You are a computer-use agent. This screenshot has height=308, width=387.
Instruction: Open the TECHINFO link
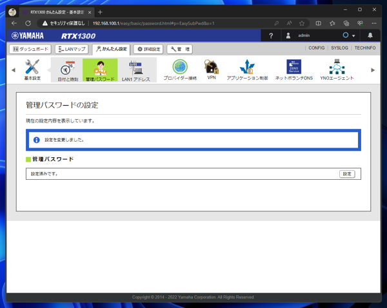[365, 48]
